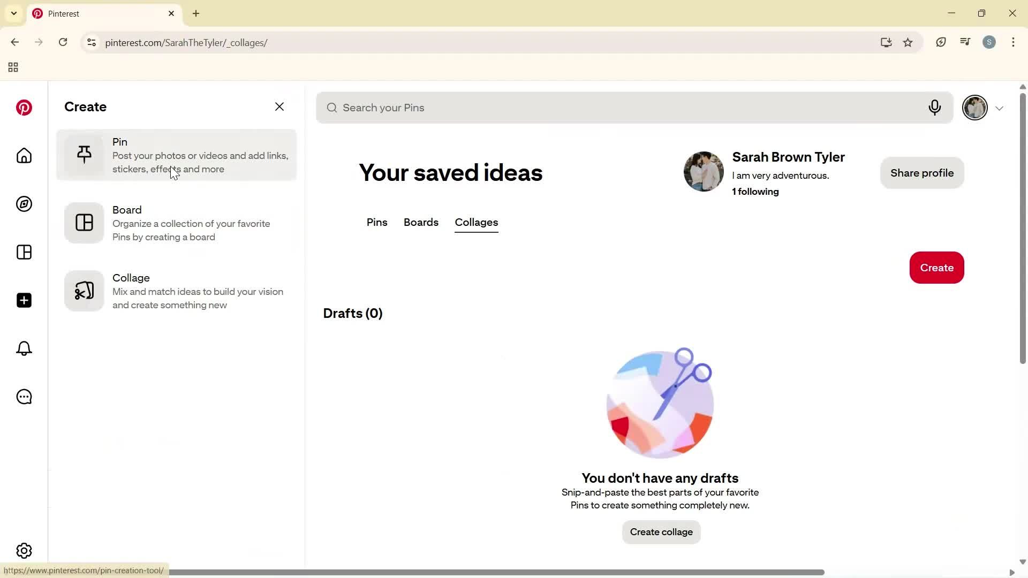
Task: Click the Create collage button
Action: tap(661, 532)
